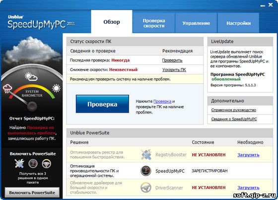Click the 'Необходимо' column header

[250, 142]
